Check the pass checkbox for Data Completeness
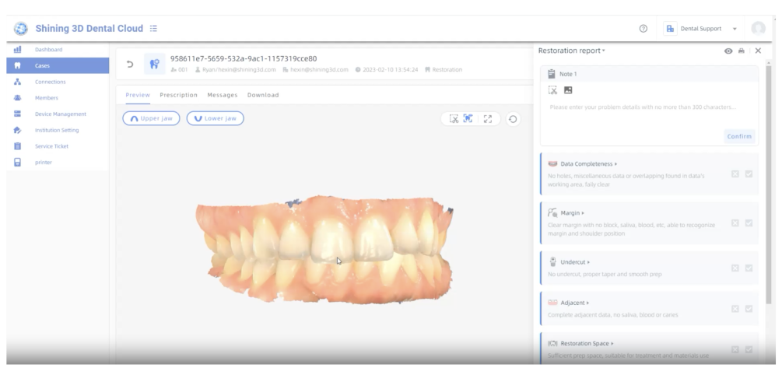 [749, 174]
